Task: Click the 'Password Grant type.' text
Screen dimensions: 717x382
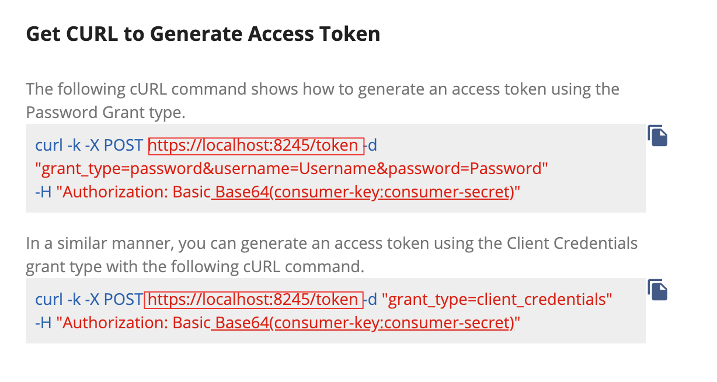Action: pyautogui.click(x=105, y=112)
